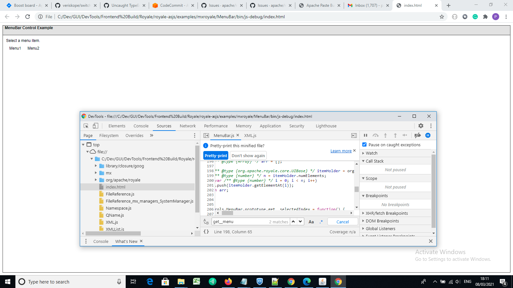Switch to the Network tab in DevTools
This screenshot has width=513, height=288.
click(188, 126)
